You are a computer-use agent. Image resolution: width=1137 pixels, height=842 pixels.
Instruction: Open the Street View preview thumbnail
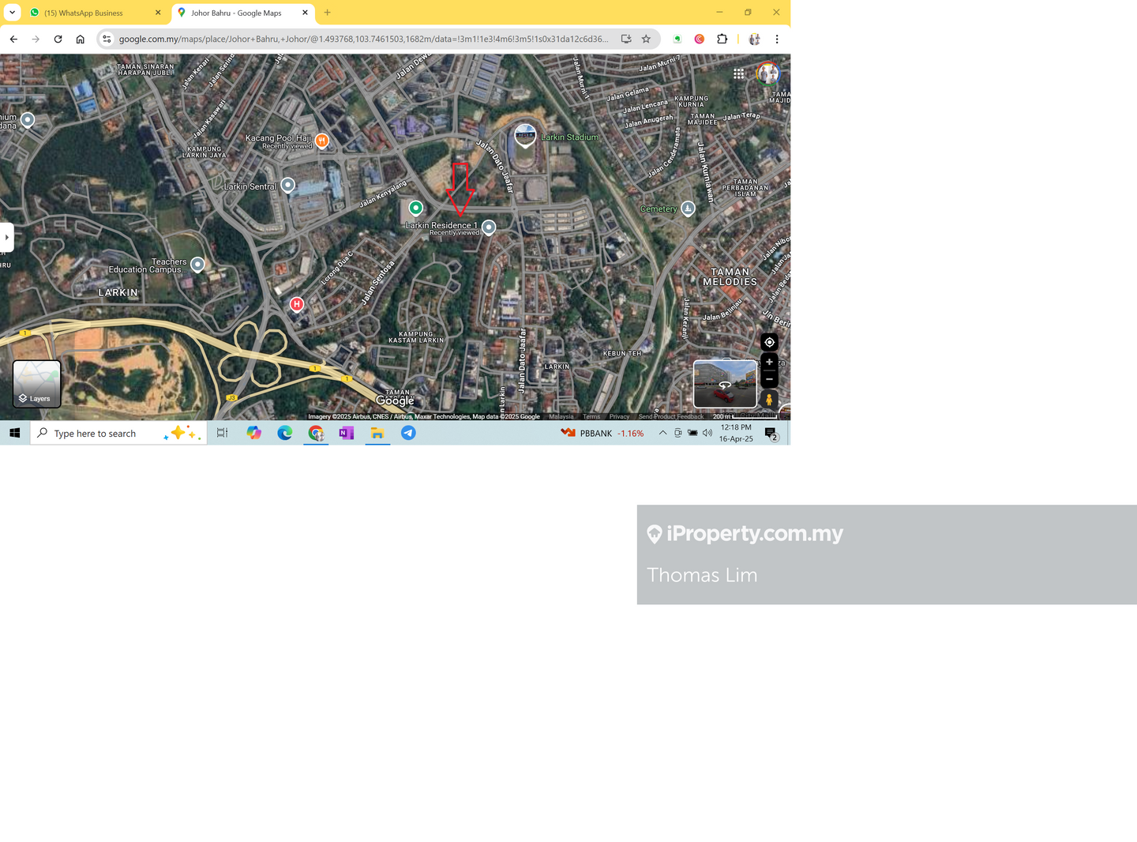coord(725,383)
